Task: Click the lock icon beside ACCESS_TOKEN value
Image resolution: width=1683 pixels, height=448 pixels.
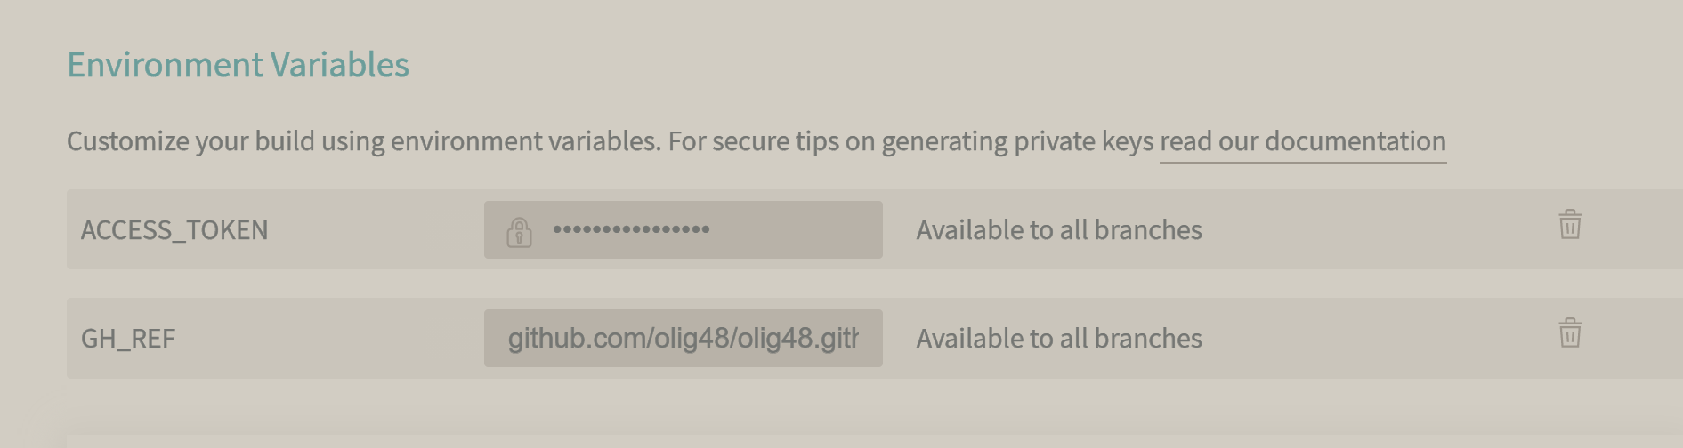Action: click(x=519, y=231)
